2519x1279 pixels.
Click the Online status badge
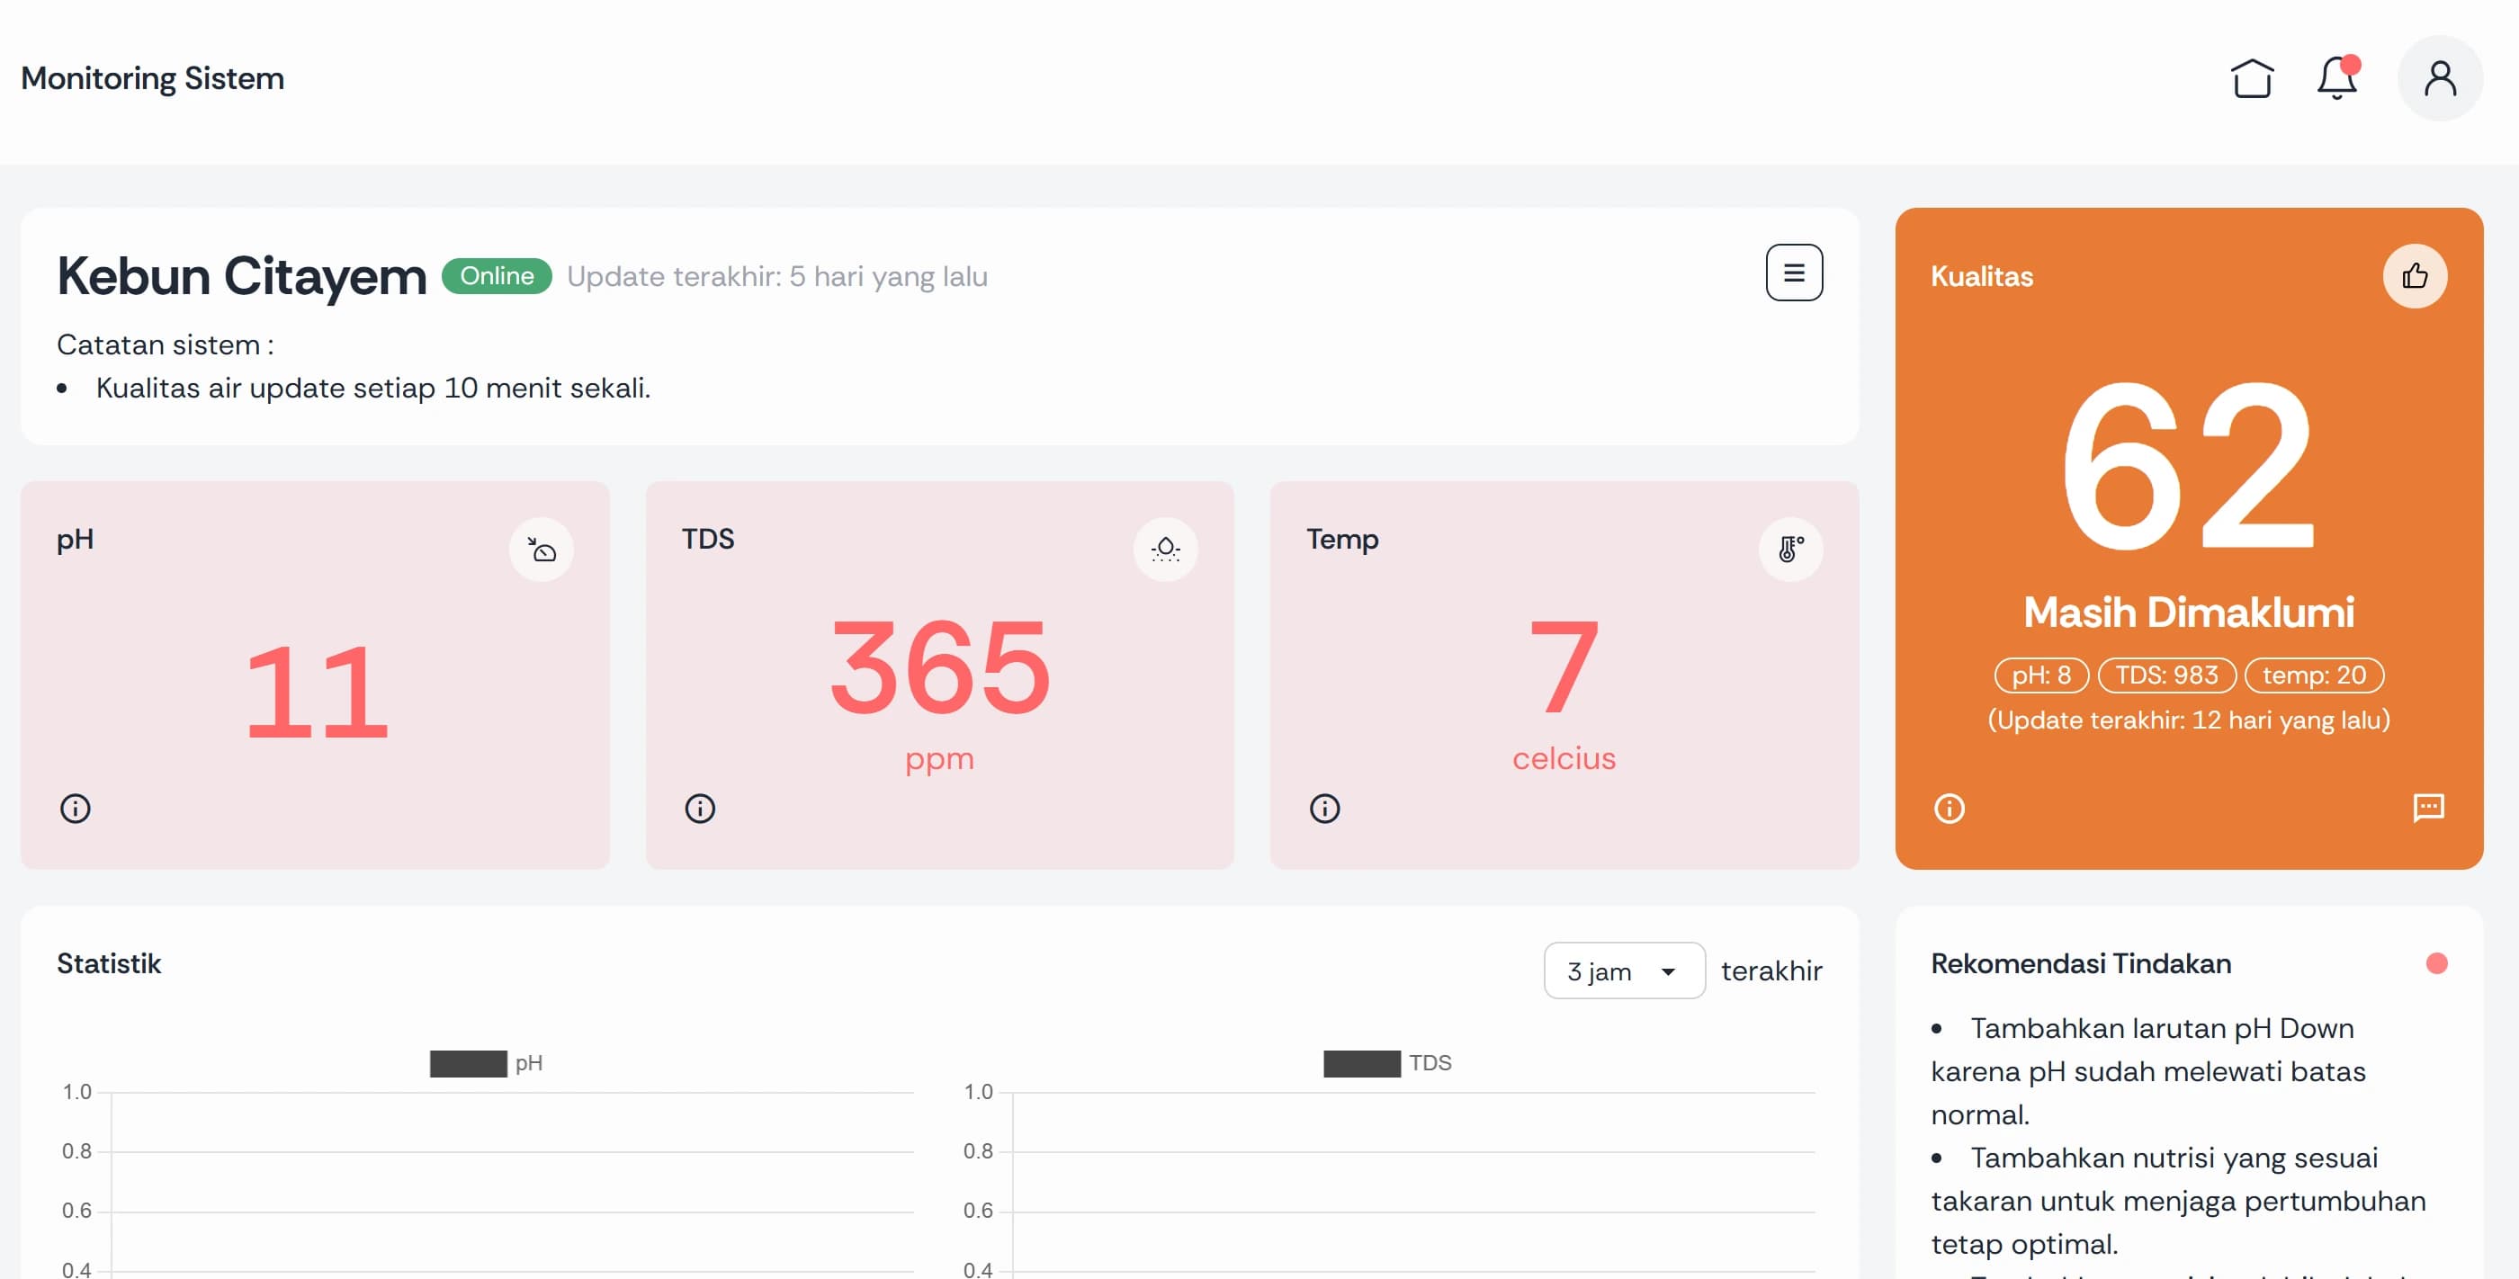click(497, 276)
